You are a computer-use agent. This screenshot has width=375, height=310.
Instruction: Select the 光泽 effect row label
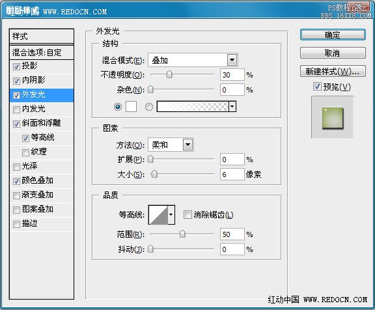30,166
